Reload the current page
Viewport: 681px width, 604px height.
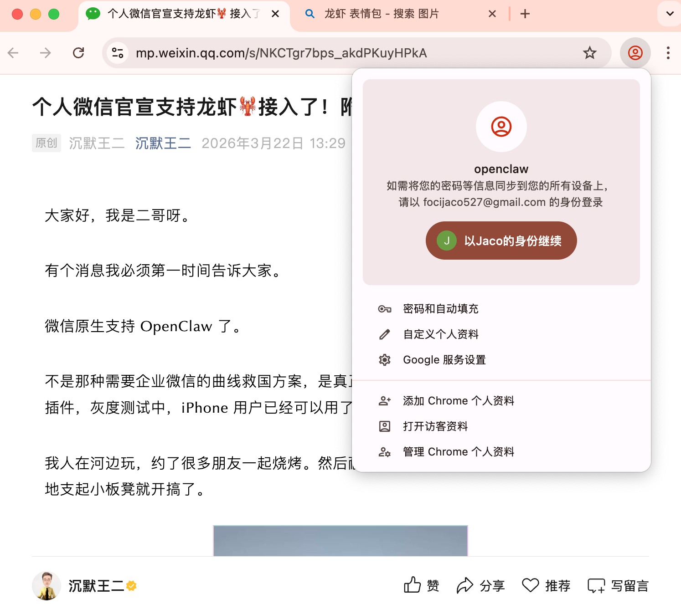coord(78,53)
